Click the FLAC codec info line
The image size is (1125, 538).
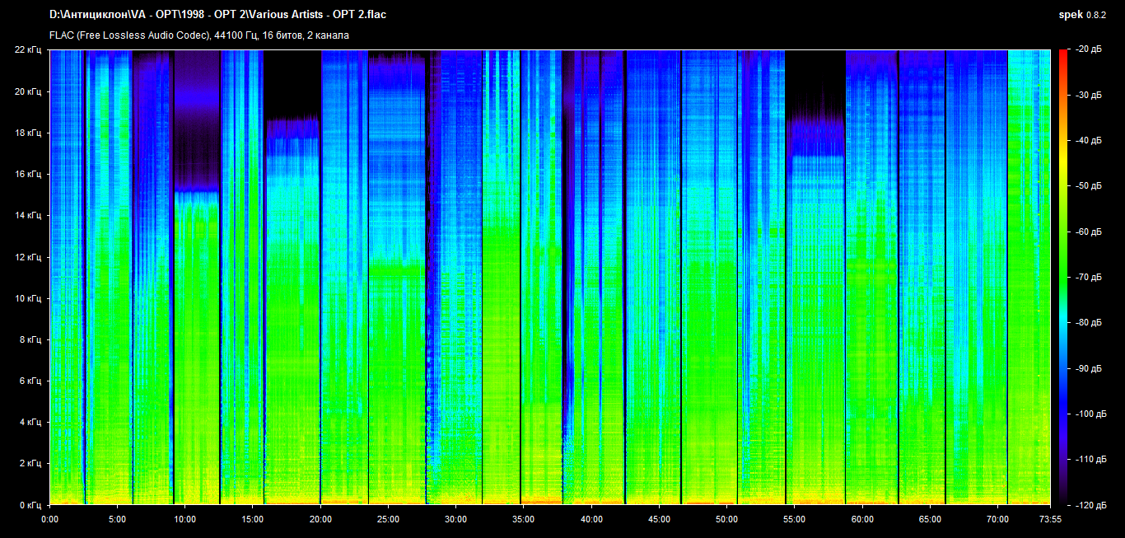pyautogui.click(x=199, y=35)
